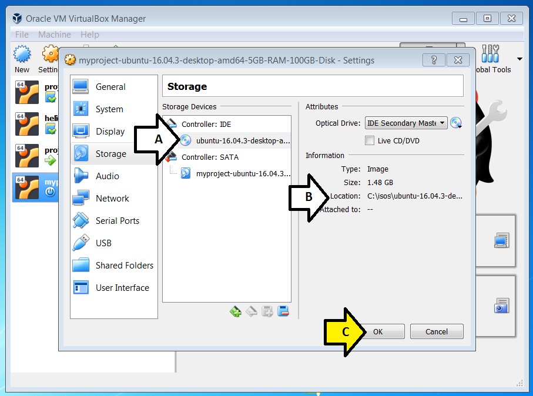This screenshot has height=396, width=533.
Task: Click the Cancel button
Action: [437, 331]
